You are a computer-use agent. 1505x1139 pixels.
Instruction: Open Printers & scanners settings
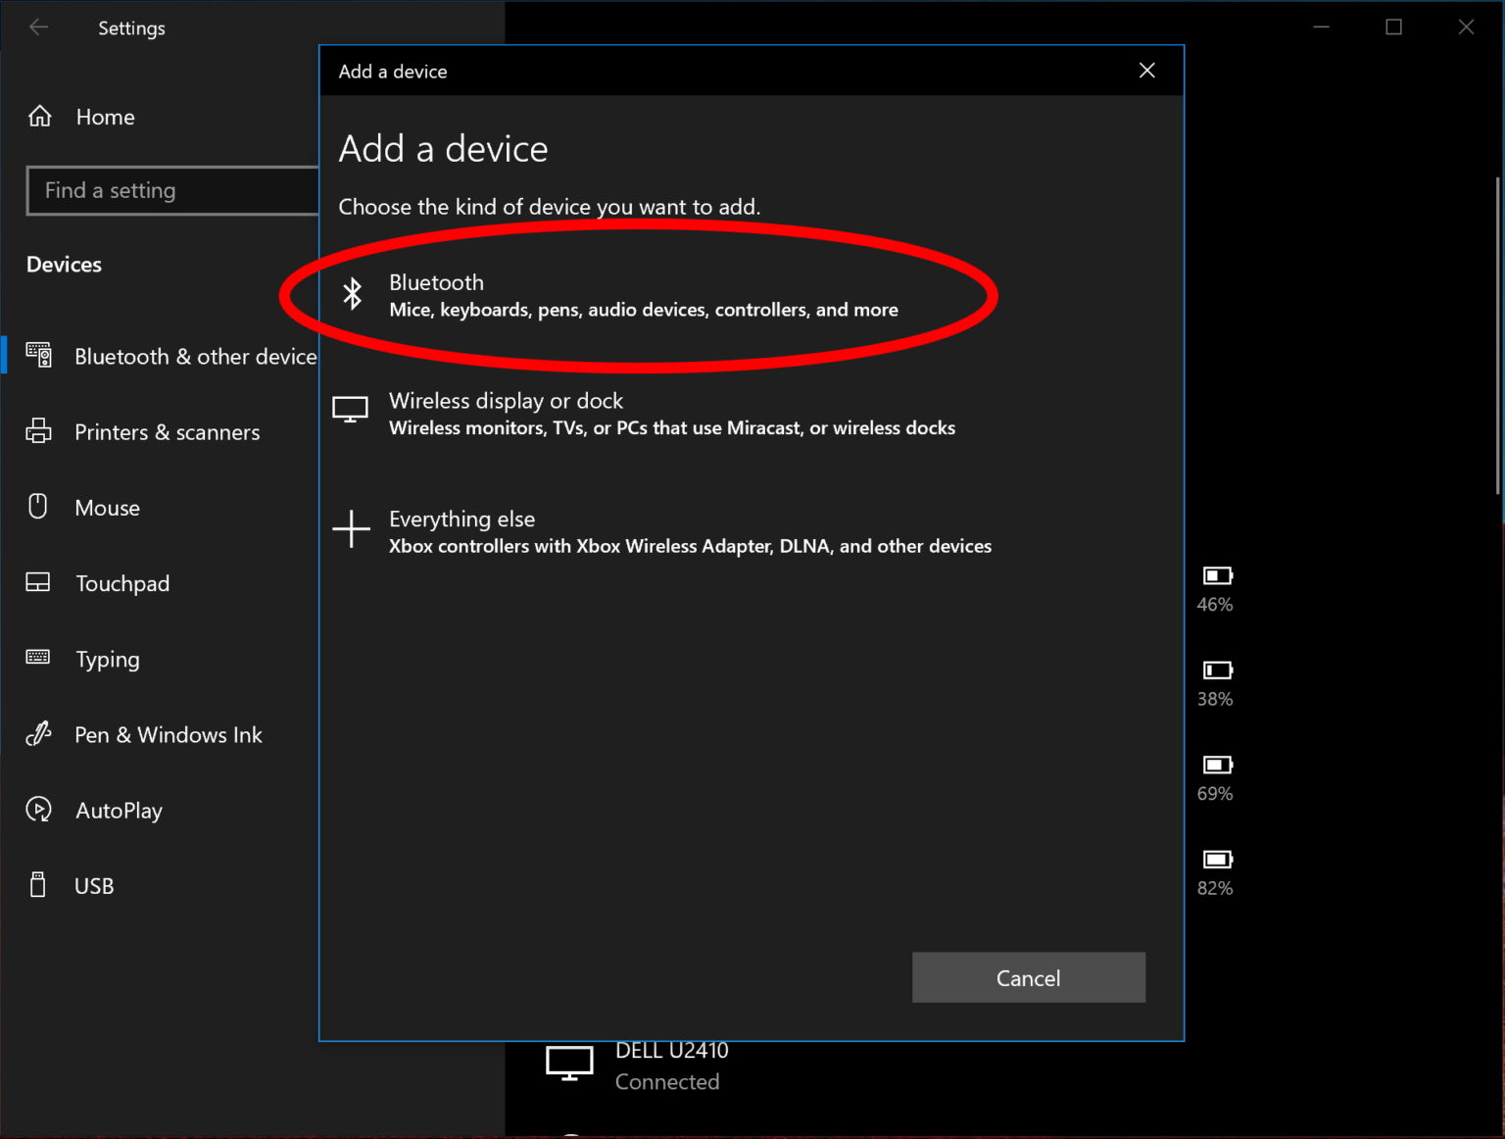(x=167, y=432)
